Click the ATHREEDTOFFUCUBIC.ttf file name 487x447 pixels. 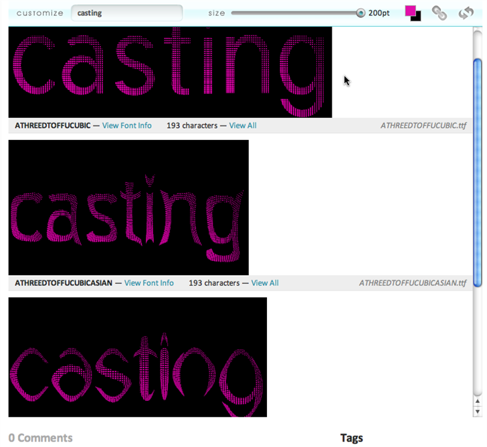[x=423, y=126]
